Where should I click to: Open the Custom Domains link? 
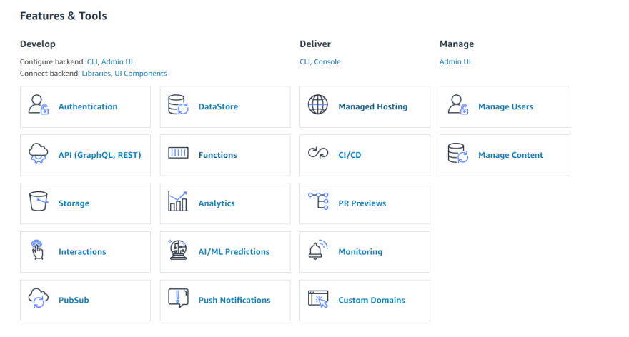372,300
